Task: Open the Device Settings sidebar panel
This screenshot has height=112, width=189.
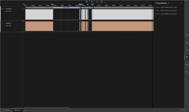Action: [187, 43]
